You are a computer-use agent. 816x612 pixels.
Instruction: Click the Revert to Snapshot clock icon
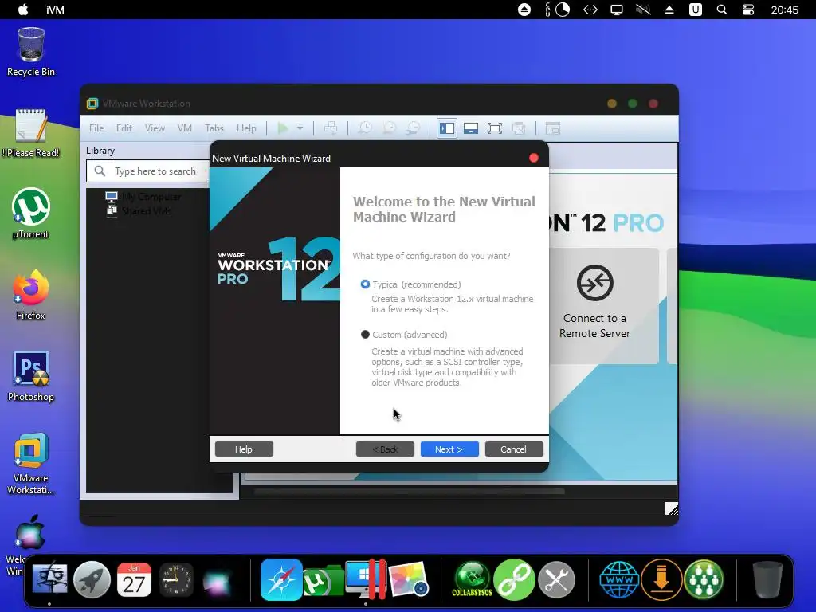[389, 128]
